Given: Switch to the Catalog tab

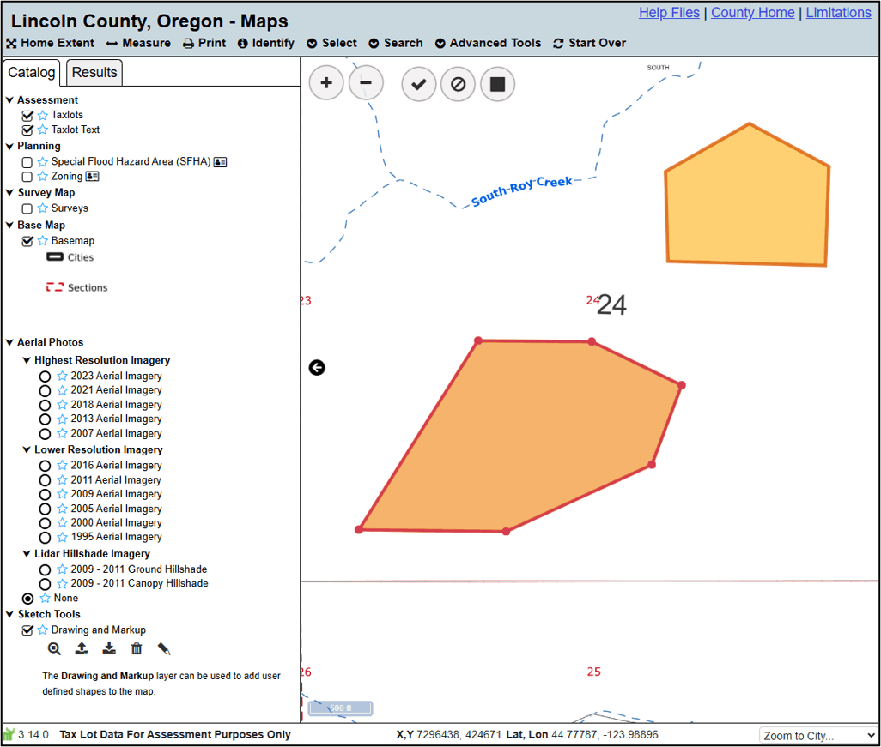Looking at the screenshot, I should click(x=32, y=73).
